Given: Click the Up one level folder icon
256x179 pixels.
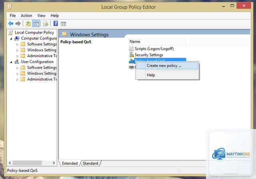Looking at the screenshot, I should (x=28, y=24).
